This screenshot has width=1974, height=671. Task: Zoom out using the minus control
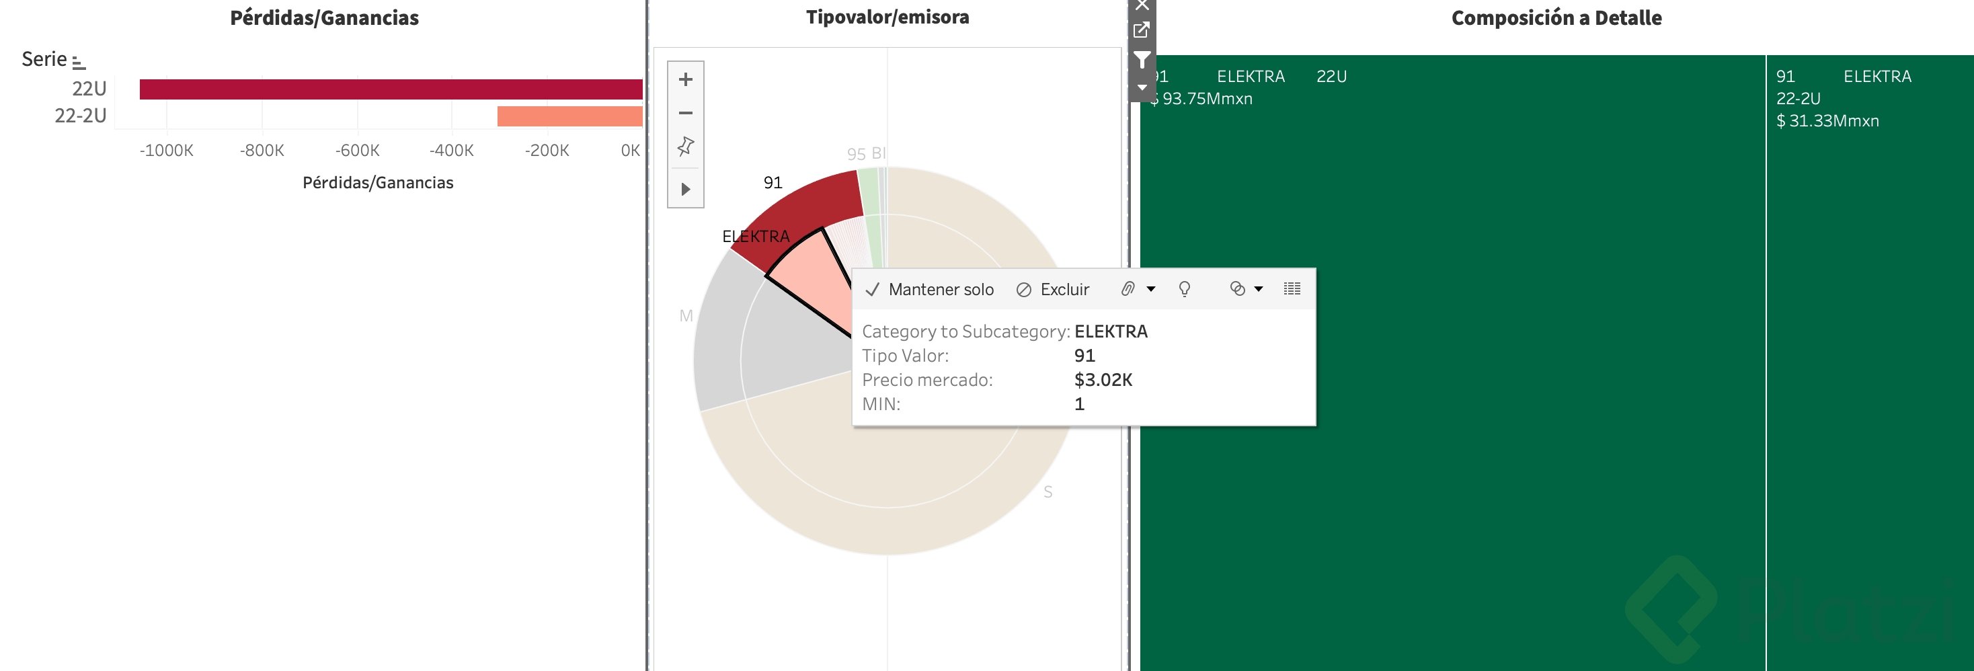(685, 114)
